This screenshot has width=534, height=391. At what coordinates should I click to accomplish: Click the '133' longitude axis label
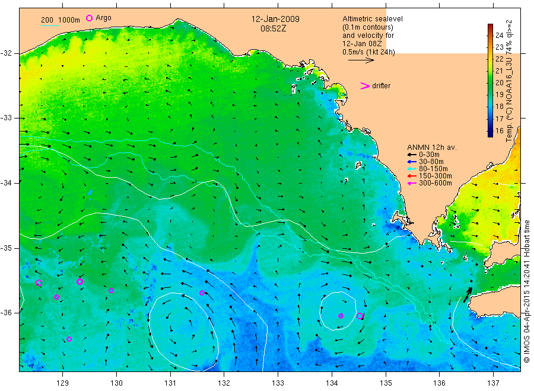(x=278, y=383)
